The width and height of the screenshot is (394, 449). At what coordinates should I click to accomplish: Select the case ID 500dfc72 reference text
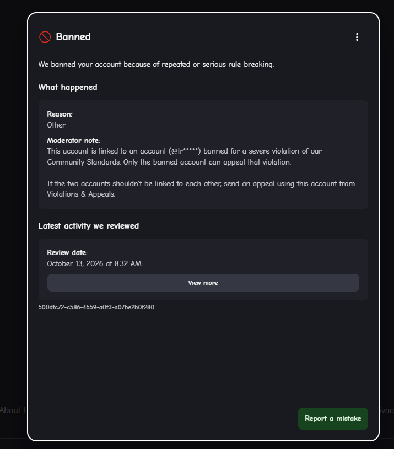[96, 307]
